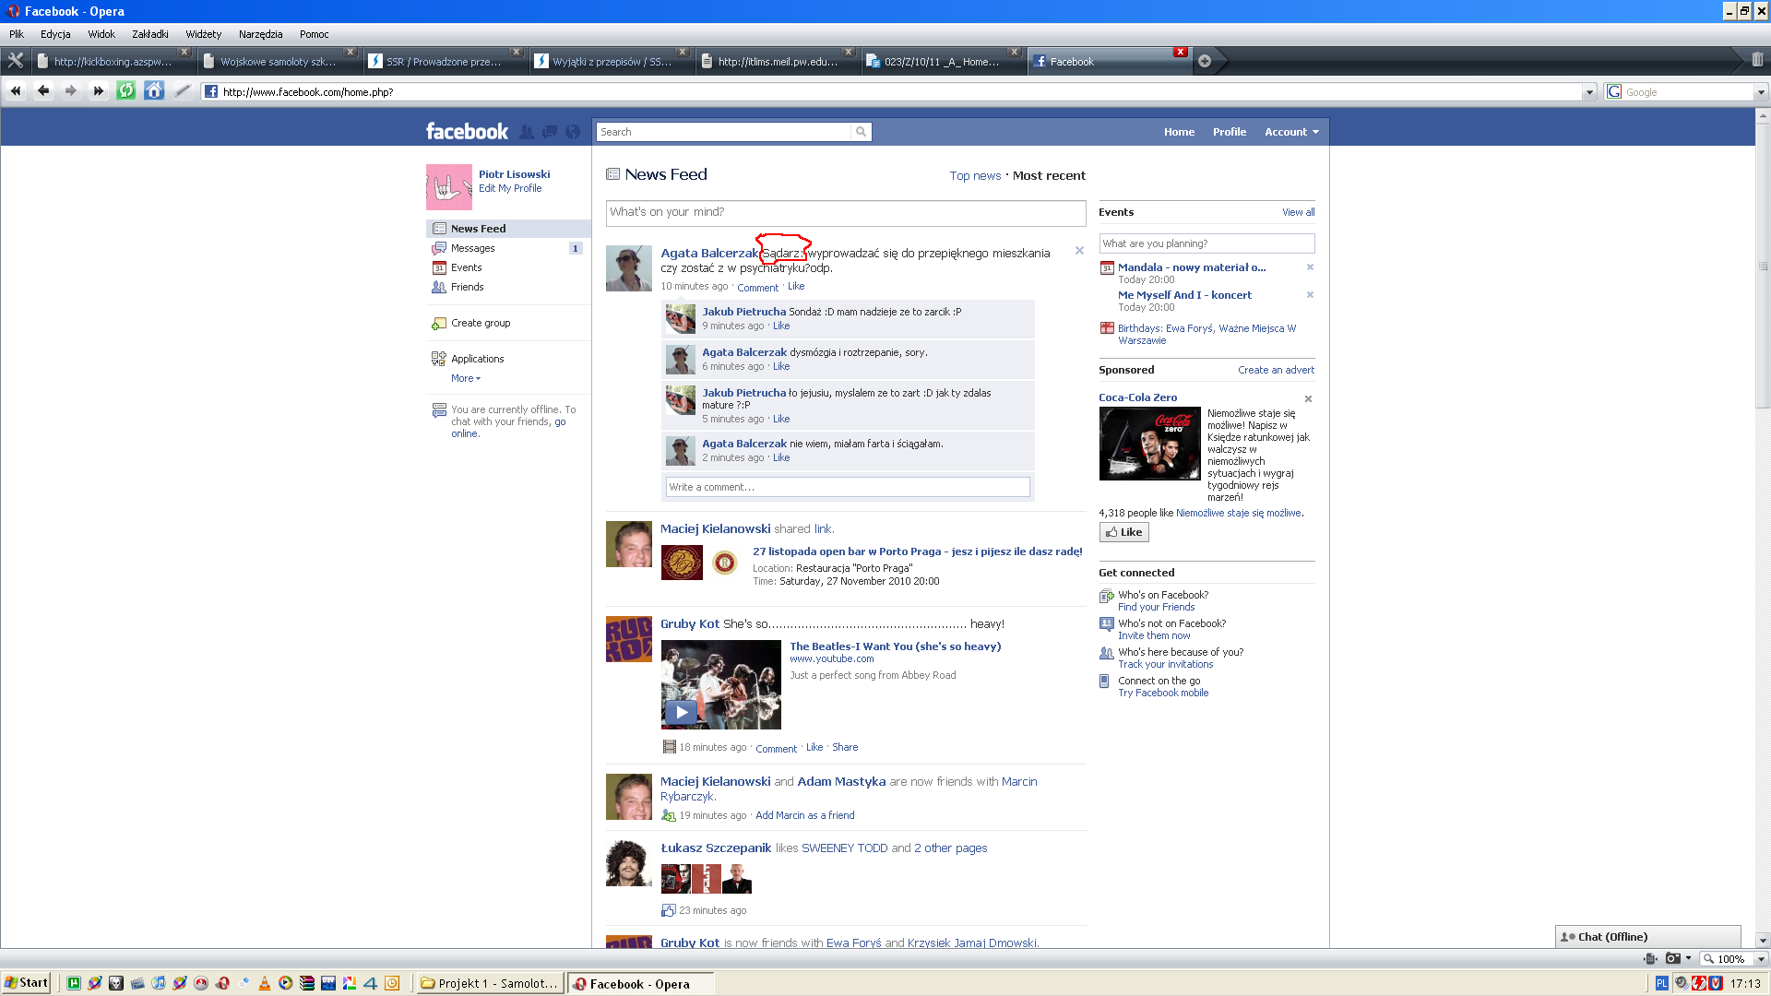This screenshot has width=1771, height=996.
Task: Open Facebook friend requests icon in header
Action: click(526, 132)
